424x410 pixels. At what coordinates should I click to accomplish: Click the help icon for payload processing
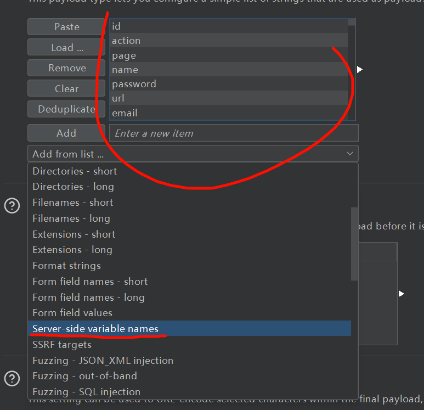click(12, 206)
